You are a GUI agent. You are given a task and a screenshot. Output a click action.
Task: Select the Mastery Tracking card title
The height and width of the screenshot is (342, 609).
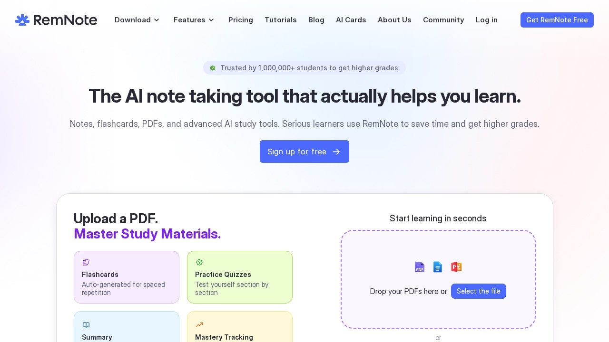pos(224,337)
